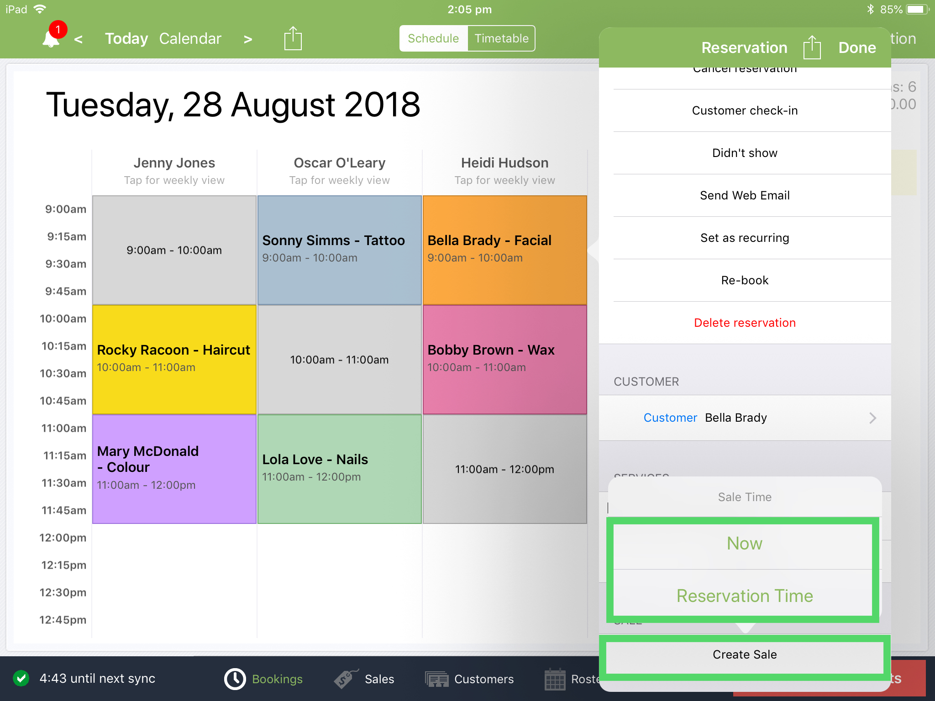The height and width of the screenshot is (701, 935).
Task: Tap Create Sale
Action: (x=745, y=654)
